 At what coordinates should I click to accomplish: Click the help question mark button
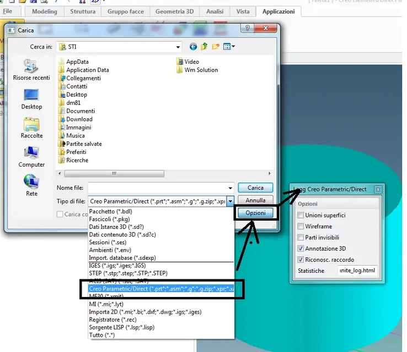pyautogui.click(x=247, y=28)
